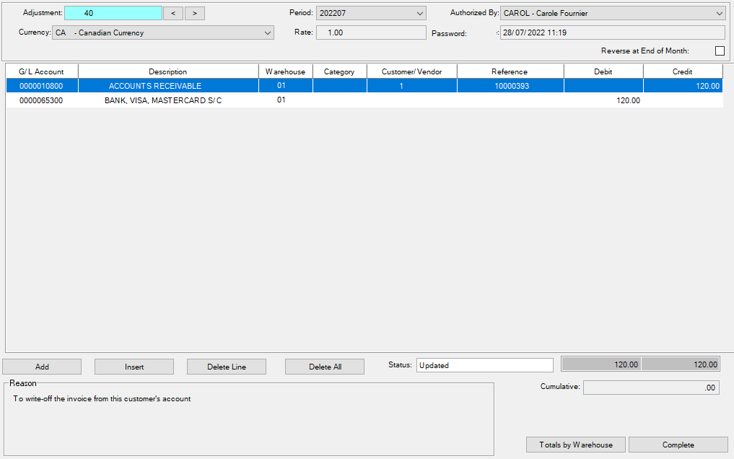Click the Rate input field

click(371, 32)
